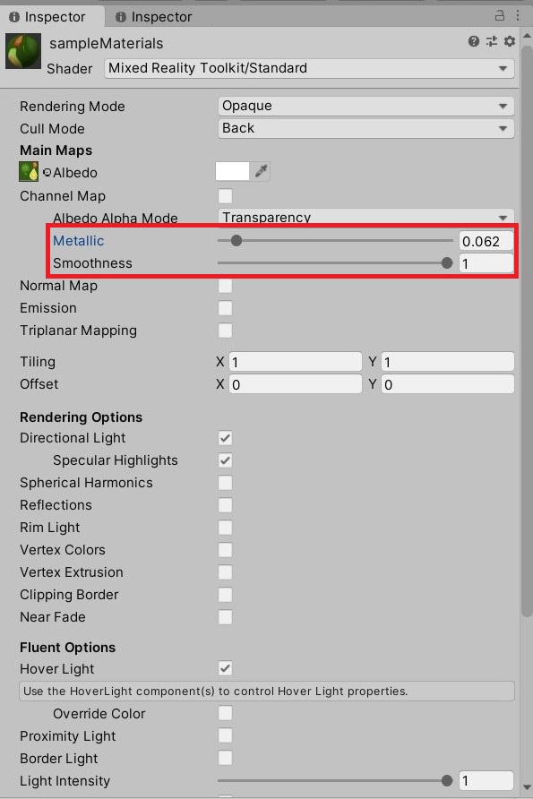Expand the Rendering Mode dropdown

pos(365,106)
